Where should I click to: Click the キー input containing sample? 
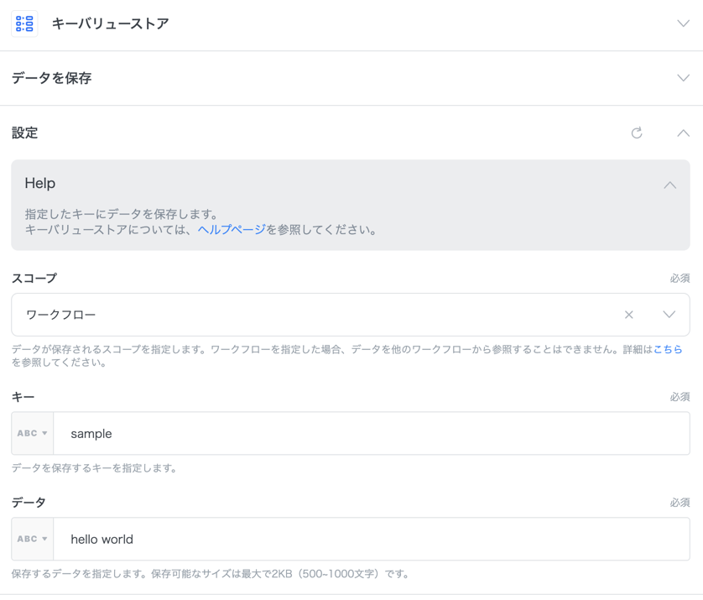(371, 434)
